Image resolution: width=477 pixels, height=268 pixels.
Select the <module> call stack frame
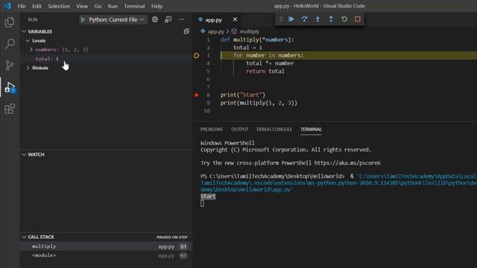[x=106, y=255]
